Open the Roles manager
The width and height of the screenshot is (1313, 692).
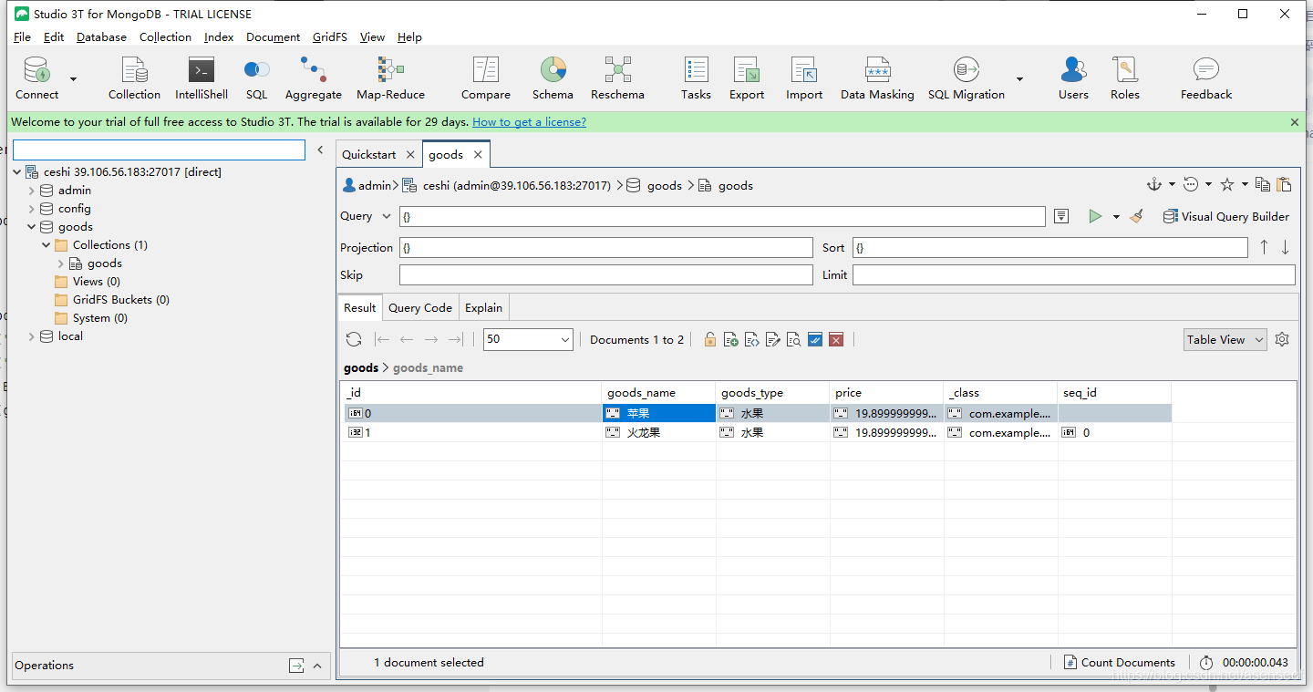point(1124,78)
